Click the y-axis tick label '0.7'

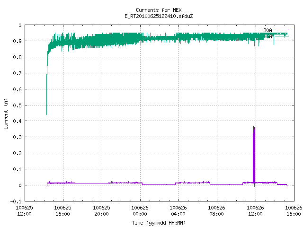coord(17,73)
